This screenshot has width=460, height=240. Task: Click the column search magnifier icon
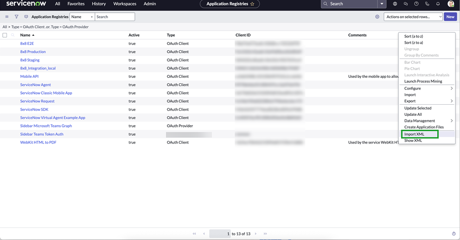(x=13, y=35)
